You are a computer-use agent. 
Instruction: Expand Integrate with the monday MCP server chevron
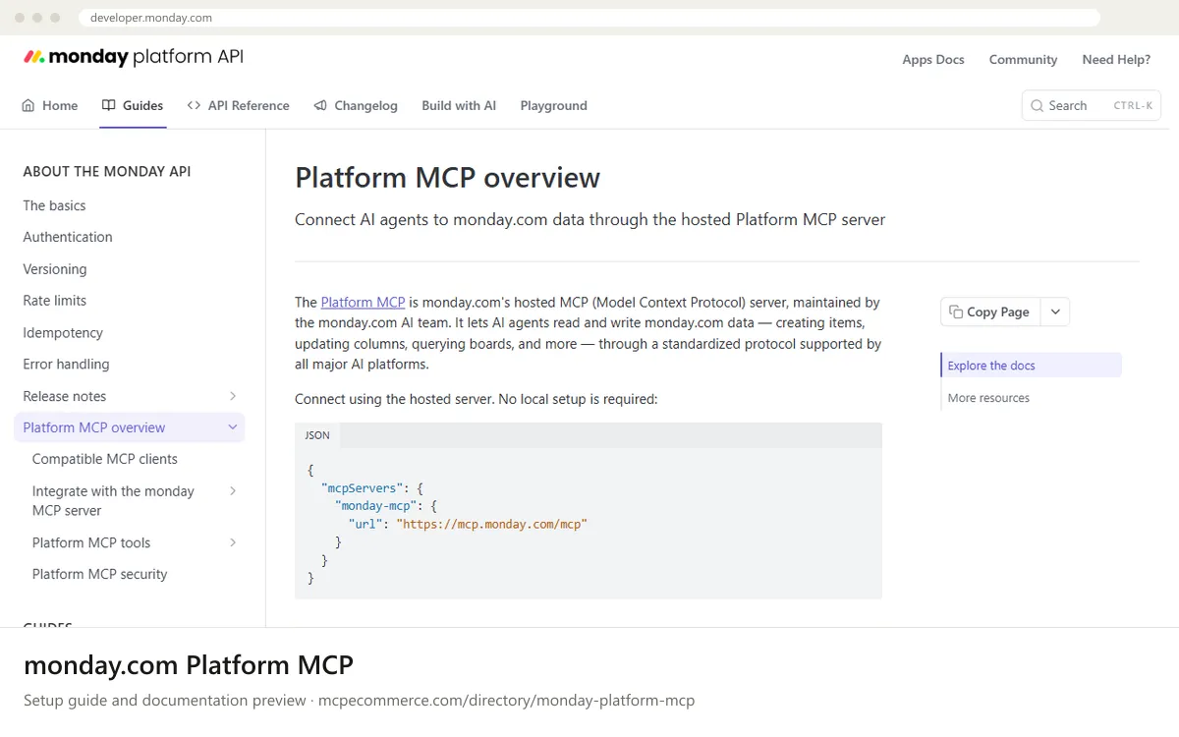coord(233,491)
